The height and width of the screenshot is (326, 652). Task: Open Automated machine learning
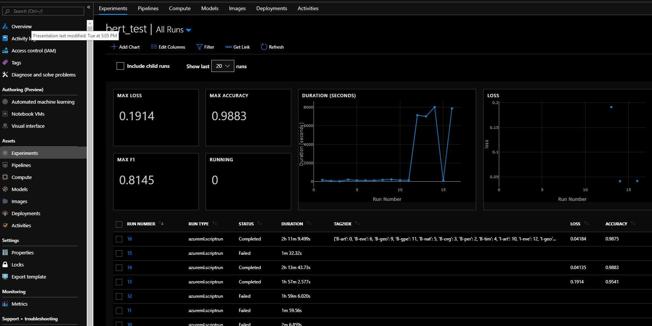[43, 102]
